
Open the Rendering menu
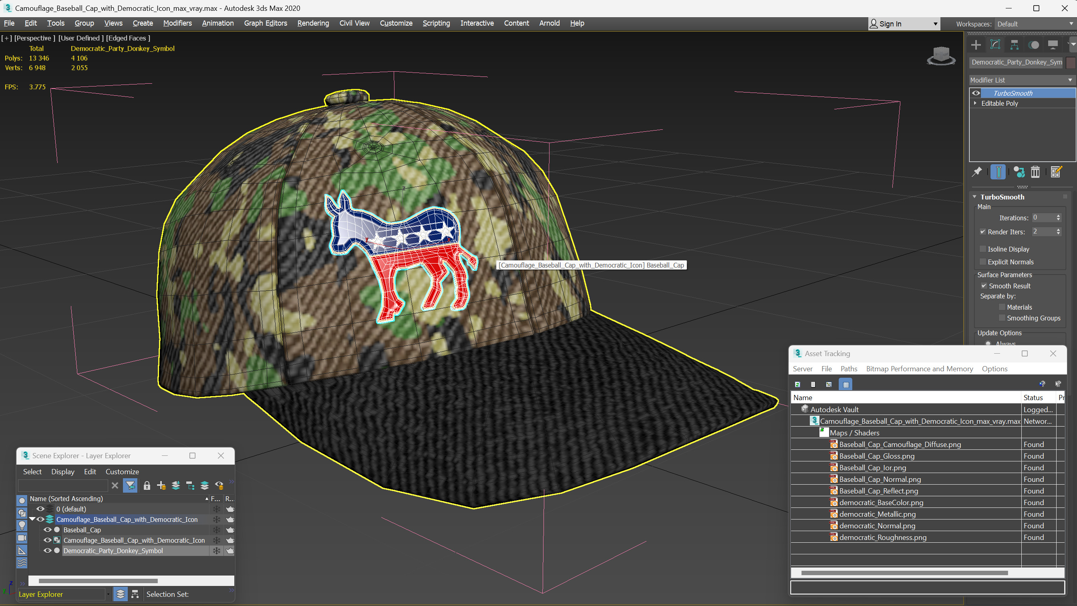(x=313, y=23)
